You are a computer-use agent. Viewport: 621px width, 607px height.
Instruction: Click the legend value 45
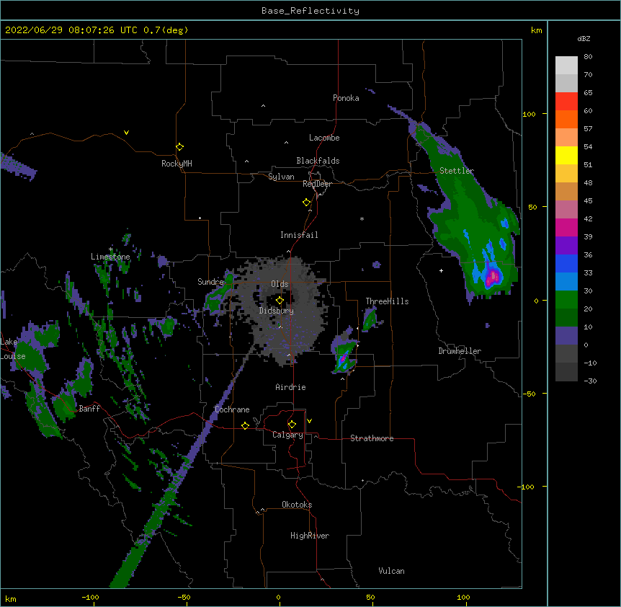tap(588, 200)
